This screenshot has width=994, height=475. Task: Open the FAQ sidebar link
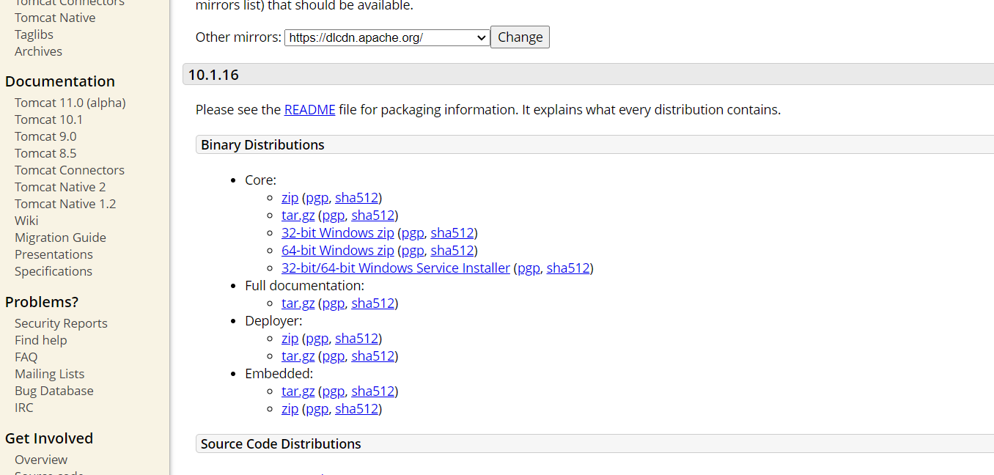pyautogui.click(x=26, y=357)
